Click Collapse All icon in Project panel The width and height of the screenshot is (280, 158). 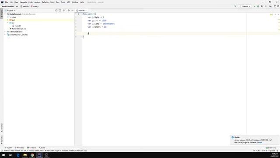pyautogui.click(x=64, y=11)
